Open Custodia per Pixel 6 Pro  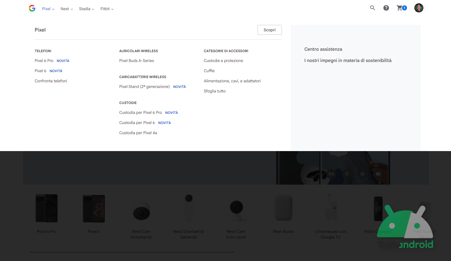[140, 112]
